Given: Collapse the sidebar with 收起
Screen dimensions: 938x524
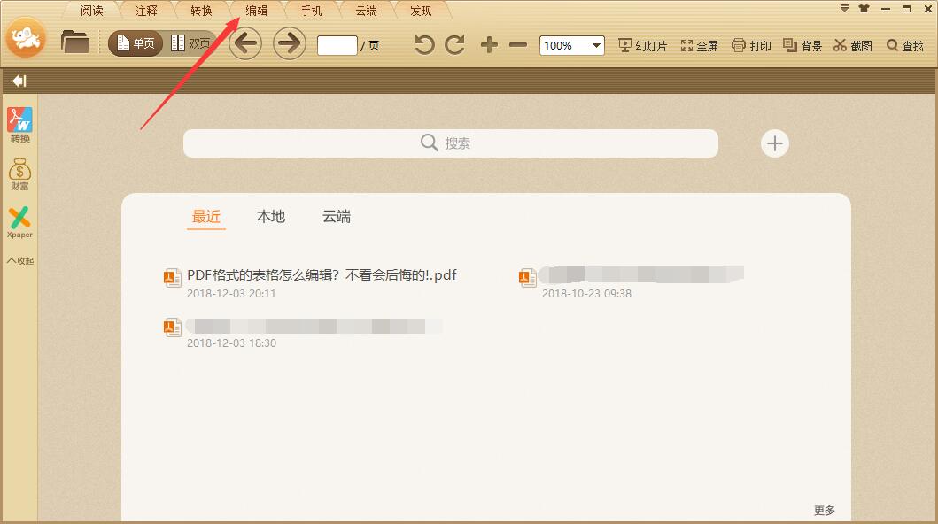Looking at the screenshot, I should coord(19,260).
